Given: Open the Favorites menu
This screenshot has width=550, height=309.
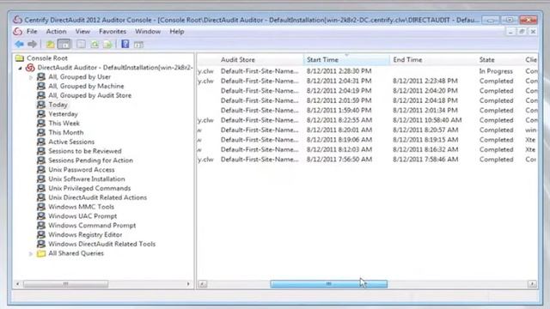Looking at the screenshot, I should tap(113, 32).
